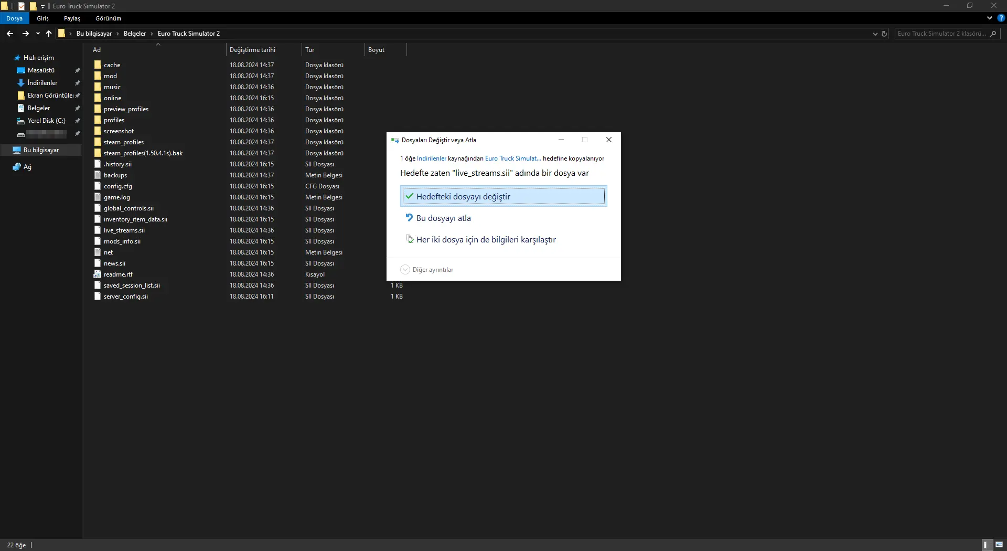Image resolution: width=1007 pixels, height=551 pixels.
Task: Refresh the Euro Truck Simulator 2 folder
Action: pyautogui.click(x=884, y=34)
